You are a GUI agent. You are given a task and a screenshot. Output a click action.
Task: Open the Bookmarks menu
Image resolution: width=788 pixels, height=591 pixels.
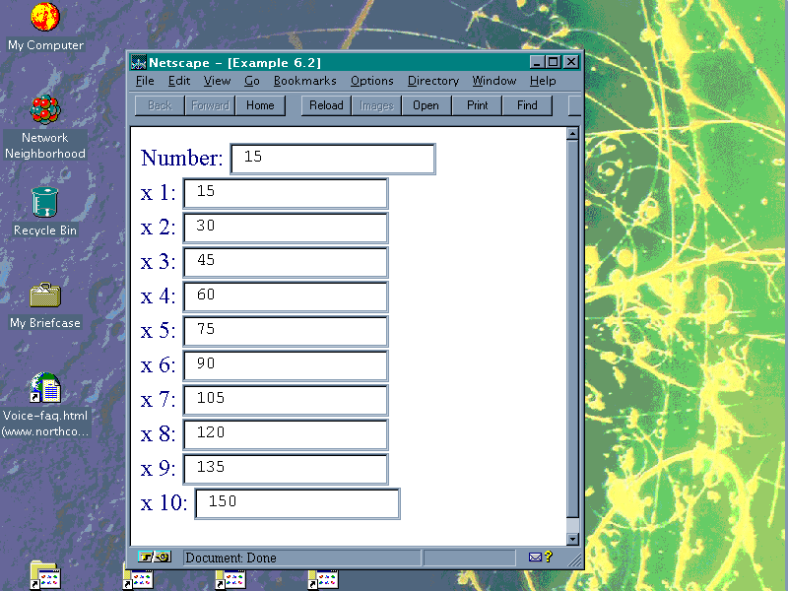pos(304,81)
